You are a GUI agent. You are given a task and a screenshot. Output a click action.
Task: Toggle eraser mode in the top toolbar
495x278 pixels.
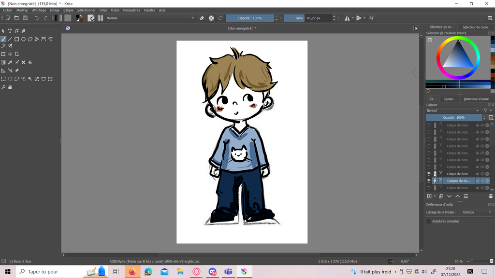(x=202, y=18)
